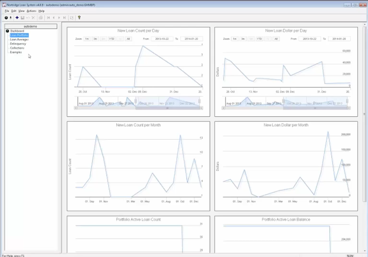Screen dimensions: 368x257
Task: Click the autodemo header button in sidebar
Action: [x=31, y=26]
